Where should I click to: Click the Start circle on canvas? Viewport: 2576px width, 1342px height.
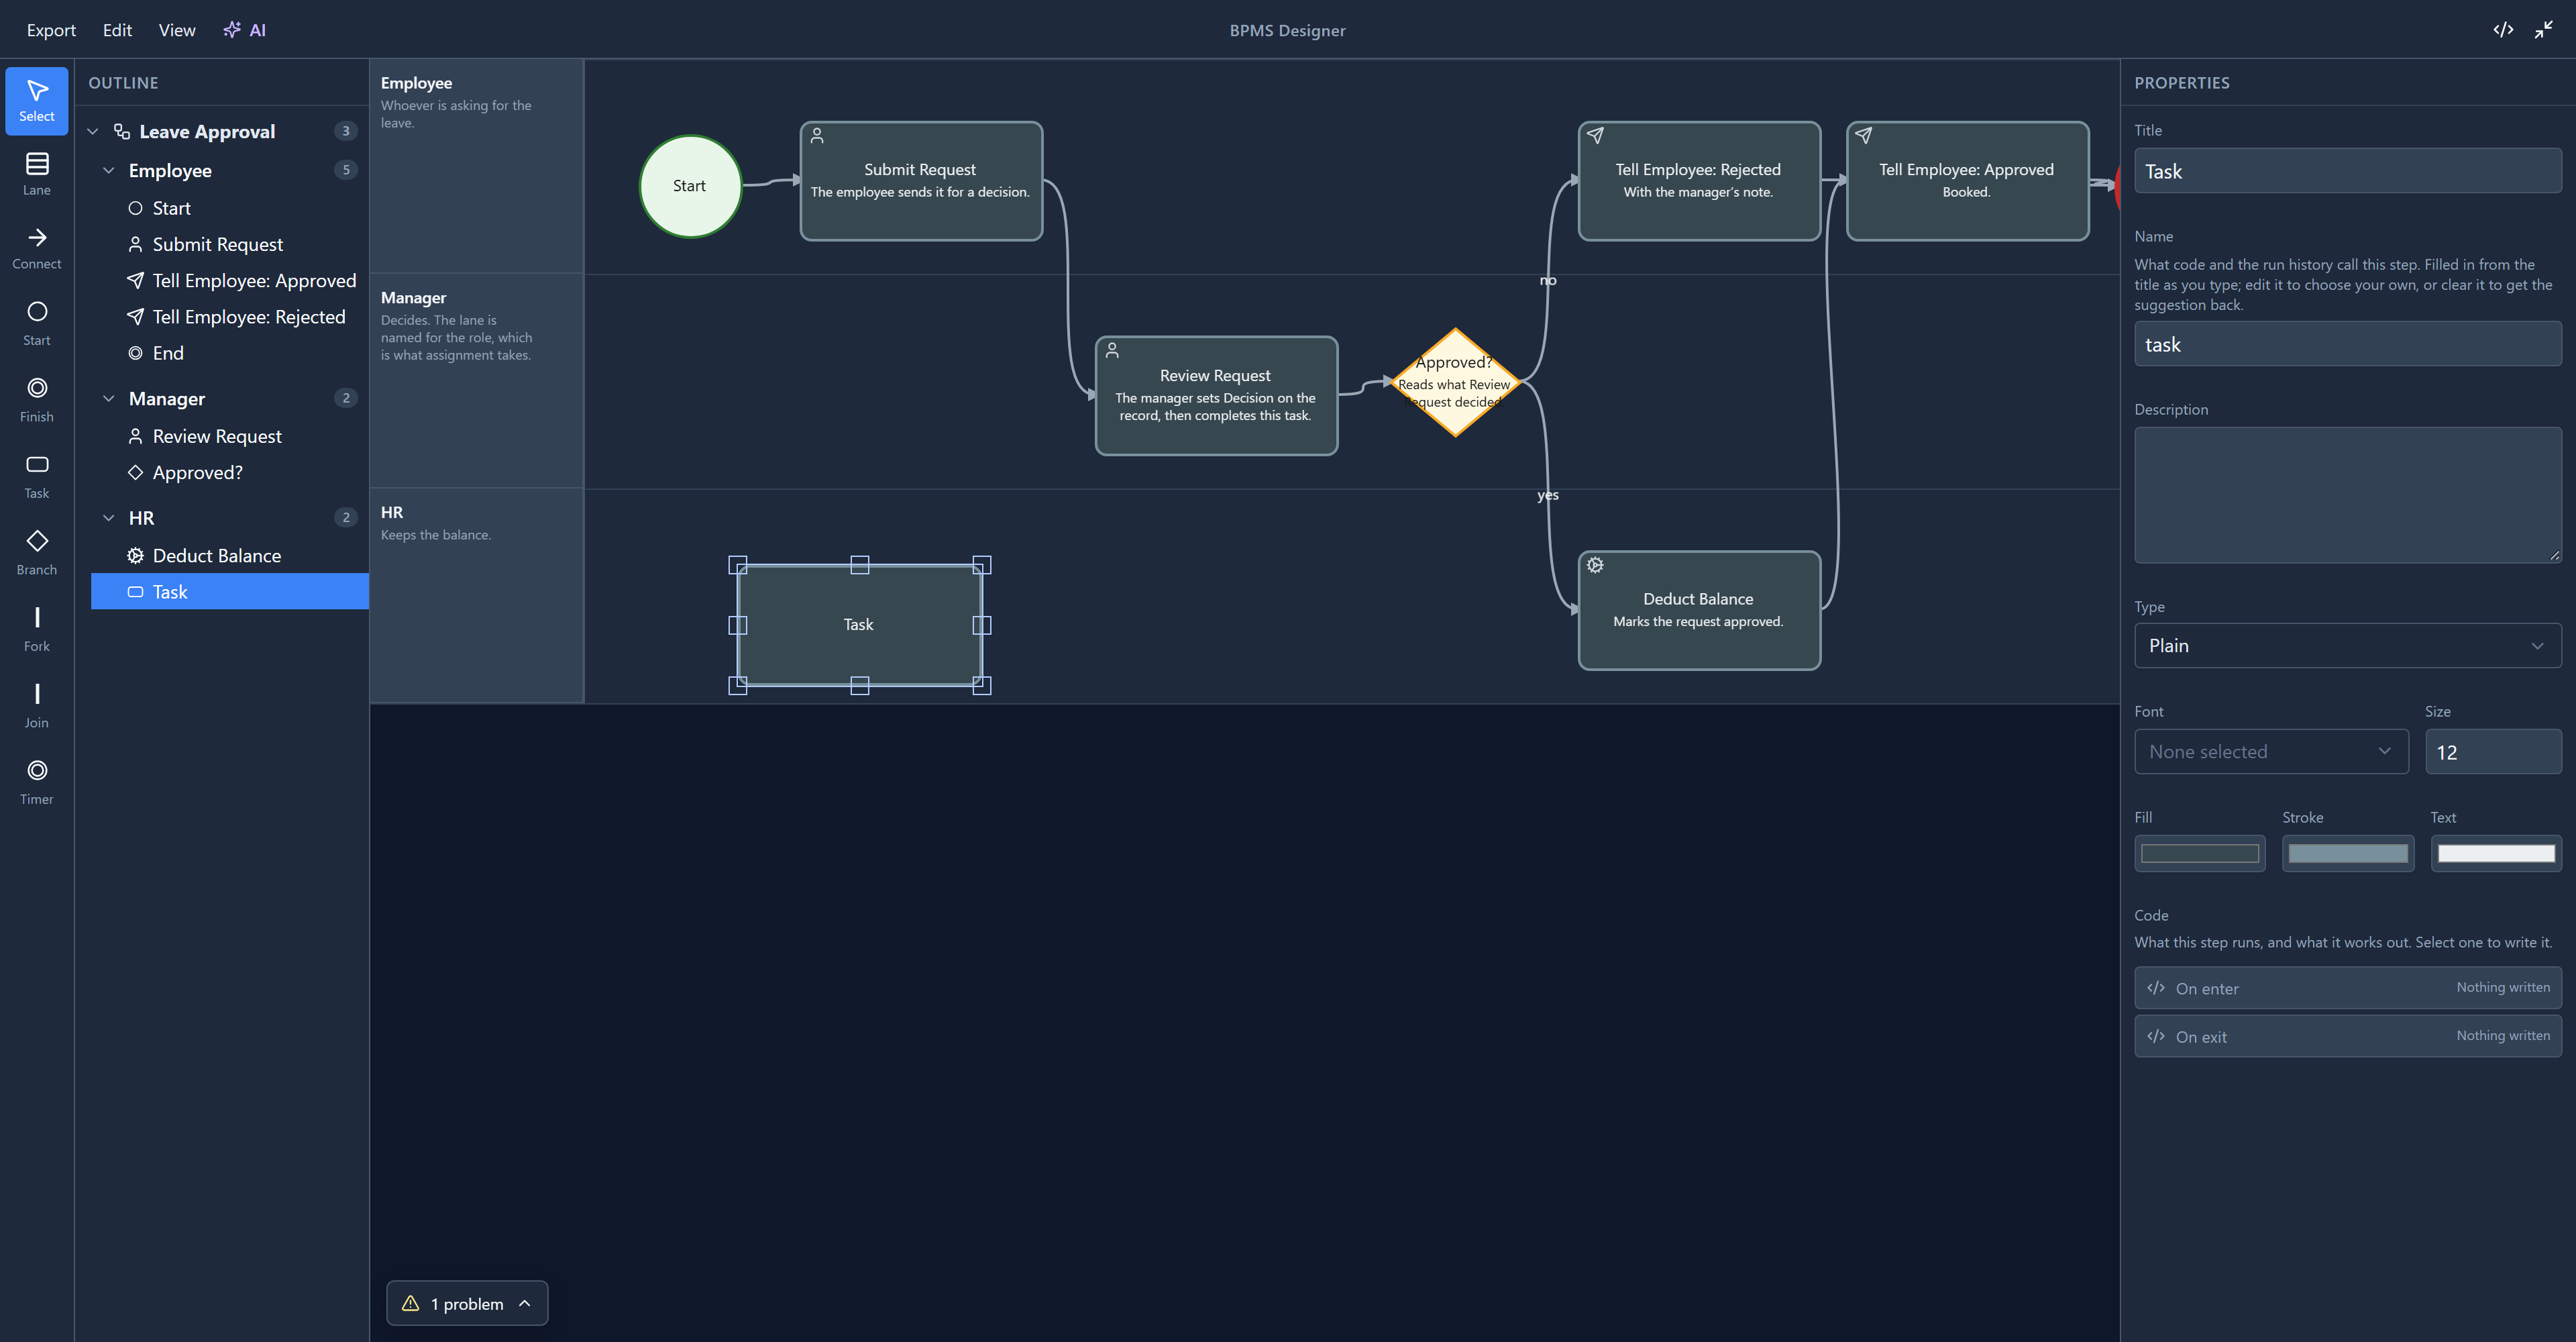(x=690, y=186)
